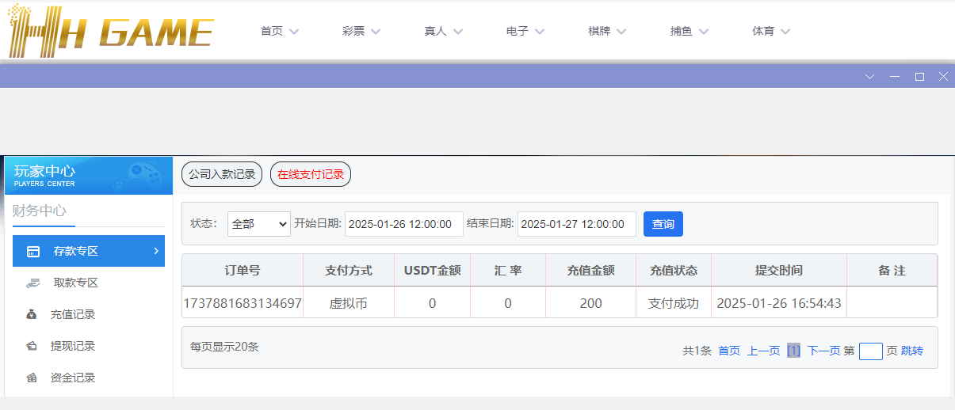The height and width of the screenshot is (410, 955).
Task: Click the withdrawal records icon
Action: pyautogui.click(x=32, y=346)
